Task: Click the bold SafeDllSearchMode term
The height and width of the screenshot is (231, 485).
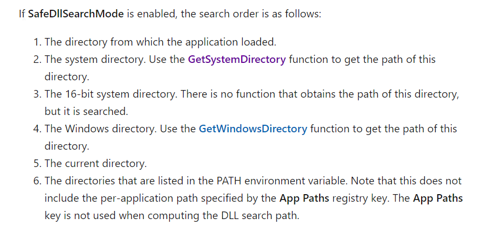Action: (75, 12)
